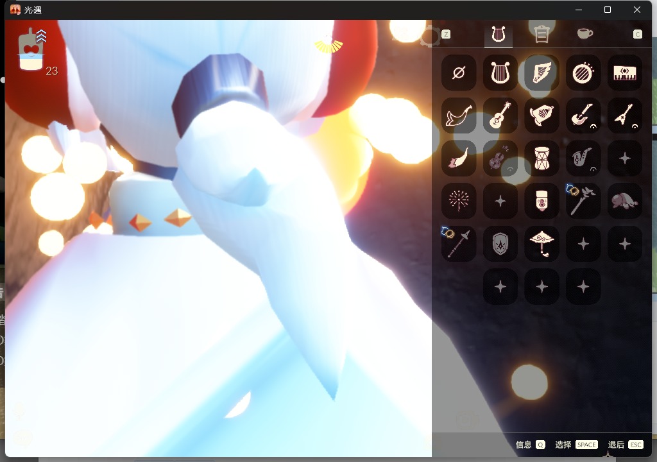Image resolution: width=657 pixels, height=462 pixels.
Task: Switch to the chair props tab
Action: point(542,34)
